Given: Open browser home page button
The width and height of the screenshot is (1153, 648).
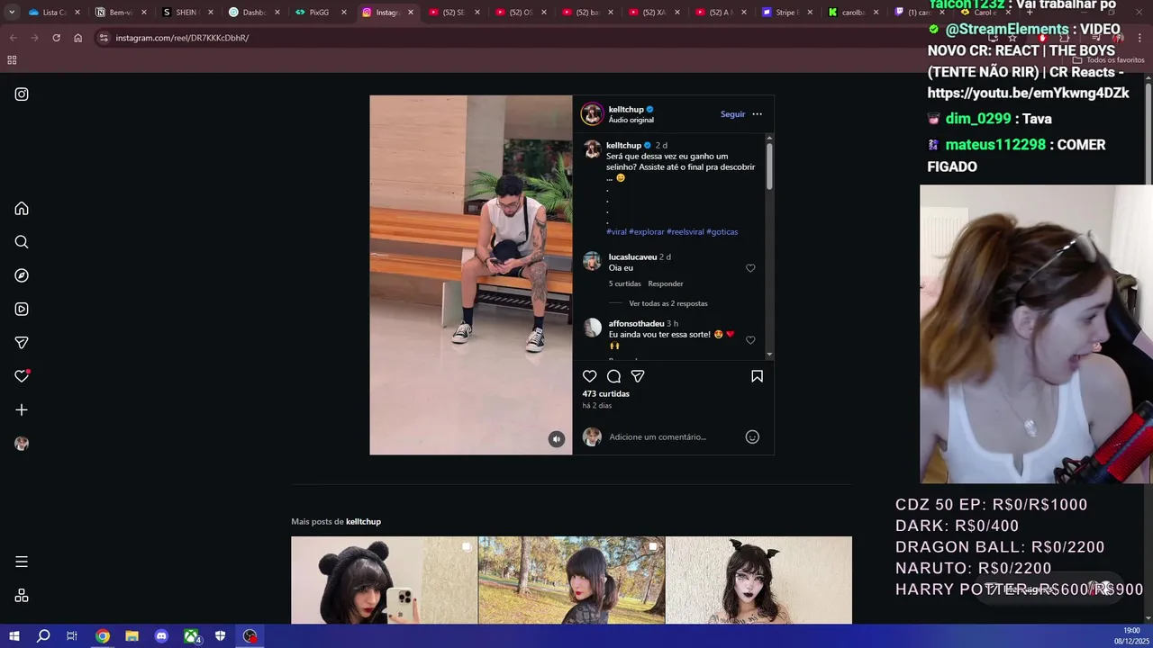Looking at the screenshot, I should pyautogui.click(x=77, y=38).
